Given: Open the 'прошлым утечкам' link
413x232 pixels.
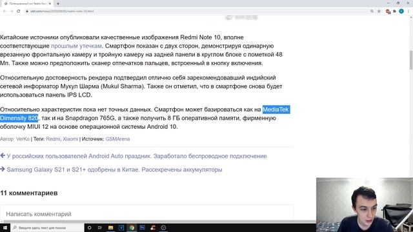Looking at the screenshot, I should tap(76, 46).
